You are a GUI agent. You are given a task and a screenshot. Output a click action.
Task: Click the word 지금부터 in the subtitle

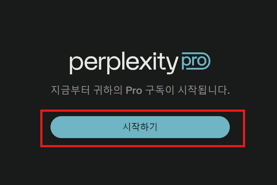70,90
